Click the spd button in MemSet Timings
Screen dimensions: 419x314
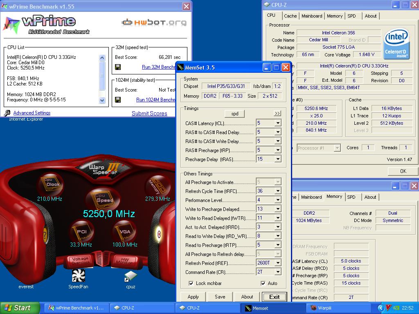click(x=234, y=114)
